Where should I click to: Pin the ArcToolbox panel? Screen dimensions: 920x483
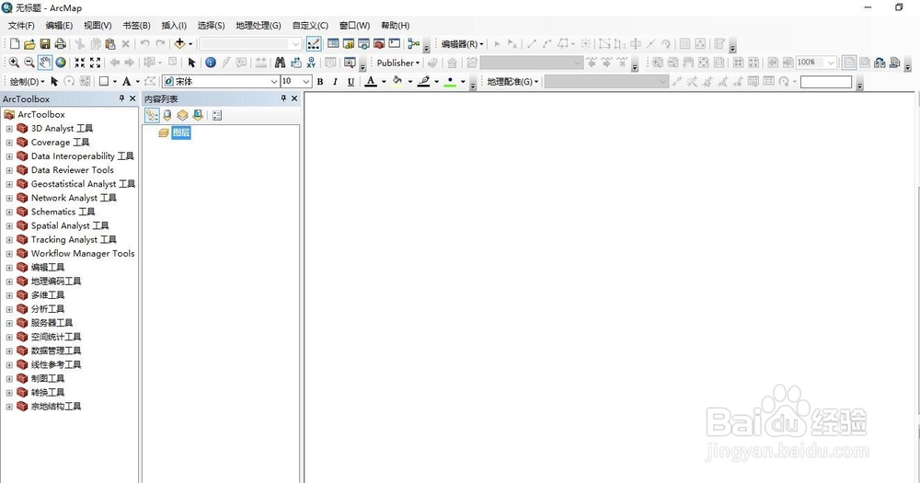click(x=121, y=98)
